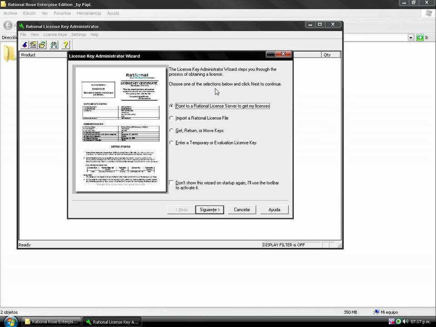
Task: Click the colorful first system tray icon
Action: coord(391,322)
